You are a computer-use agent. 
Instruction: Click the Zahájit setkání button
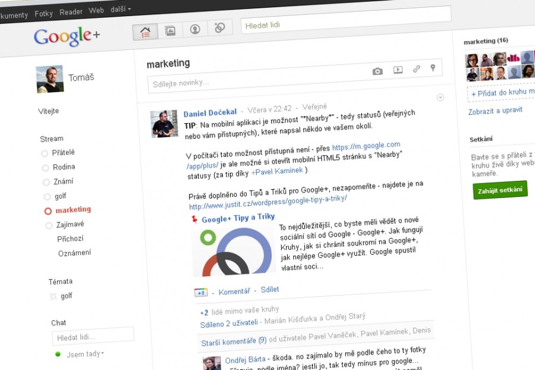point(500,190)
